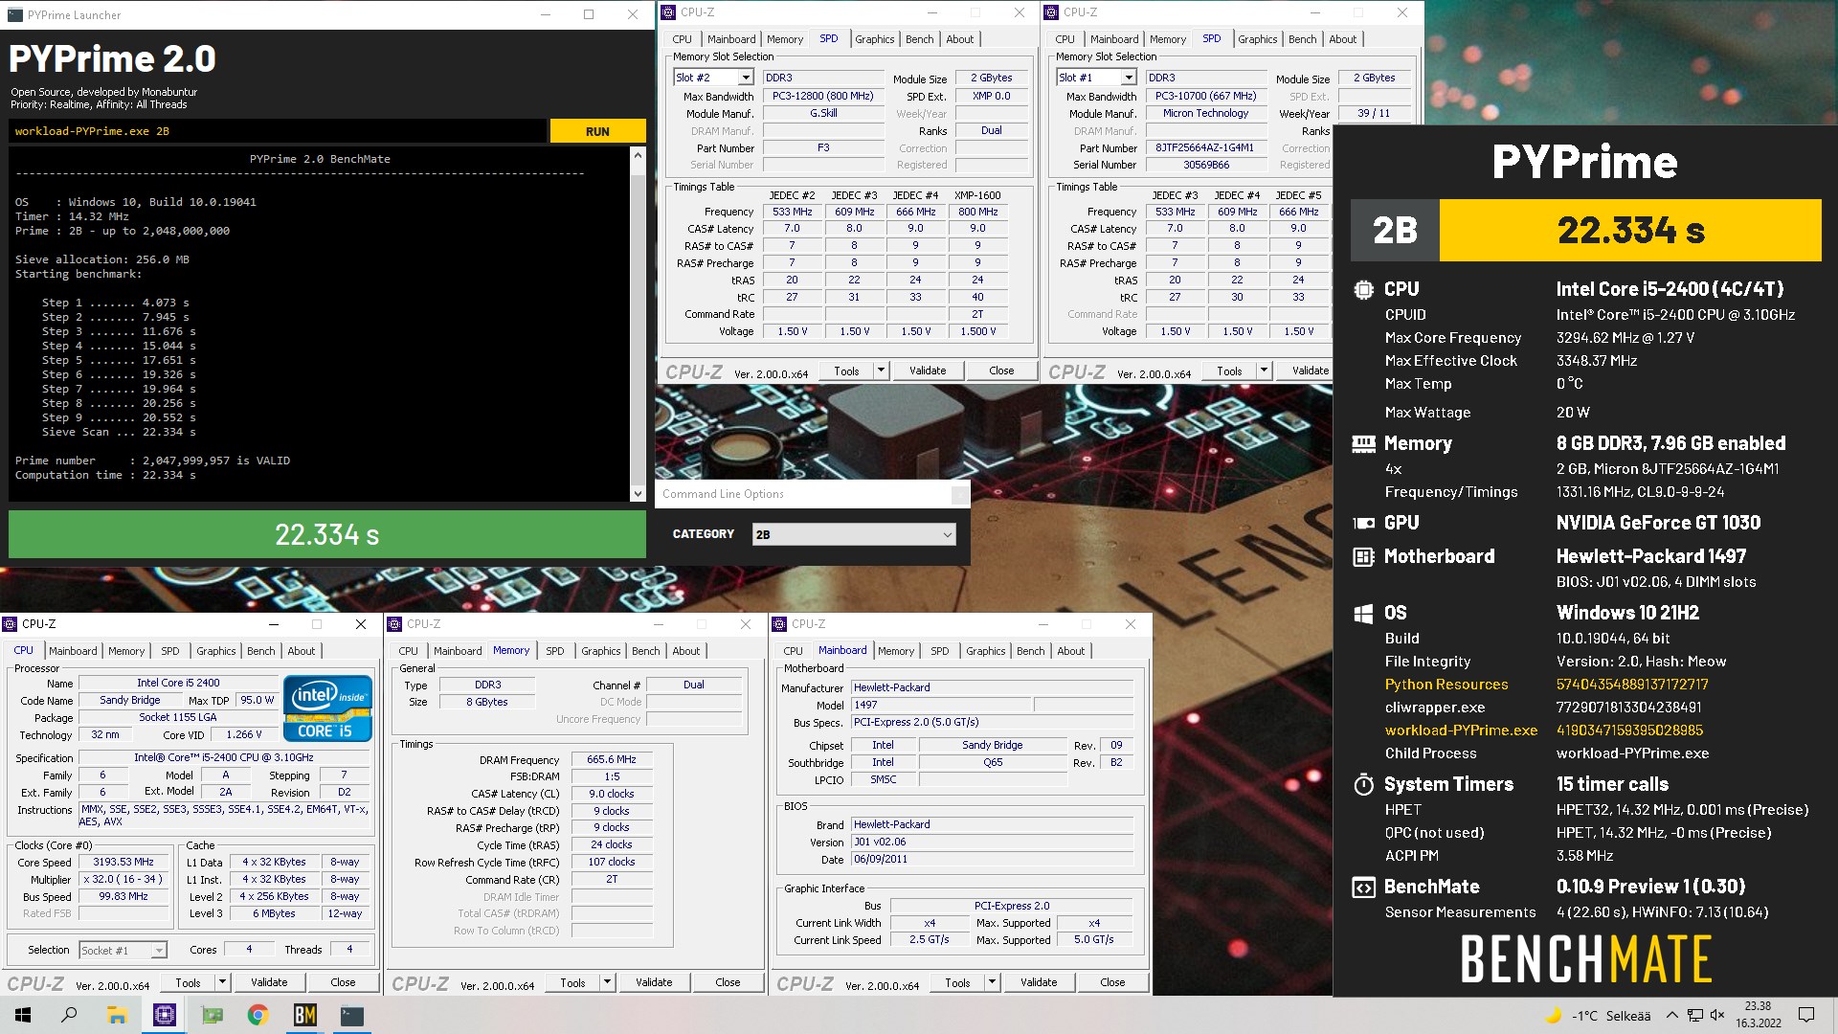
Task: Click Close in the Mainboard CPU-Z window
Action: (x=1112, y=982)
